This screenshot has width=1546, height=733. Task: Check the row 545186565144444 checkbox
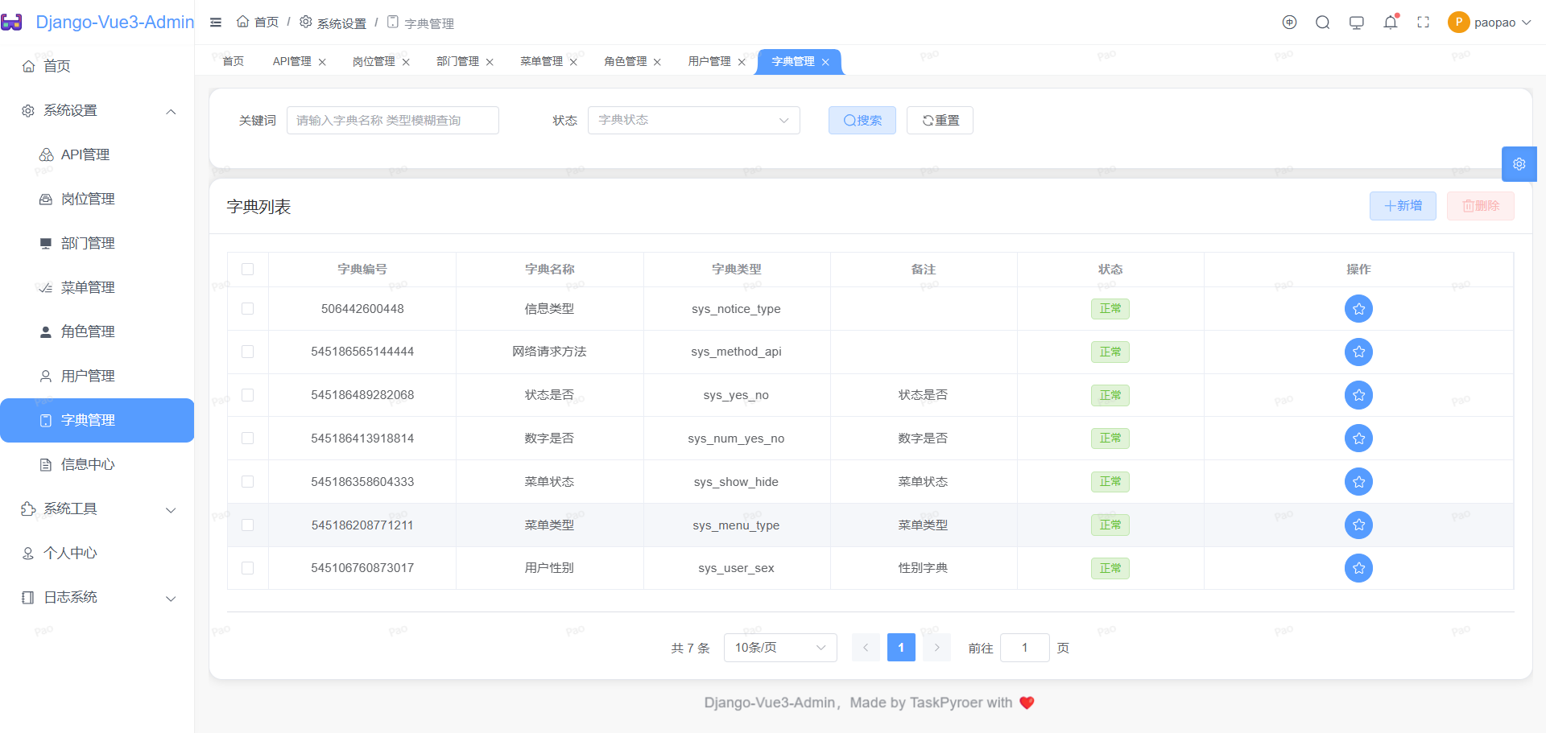(248, 352)
